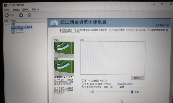Close the NVIDIA control panel window

coord(171,4)
